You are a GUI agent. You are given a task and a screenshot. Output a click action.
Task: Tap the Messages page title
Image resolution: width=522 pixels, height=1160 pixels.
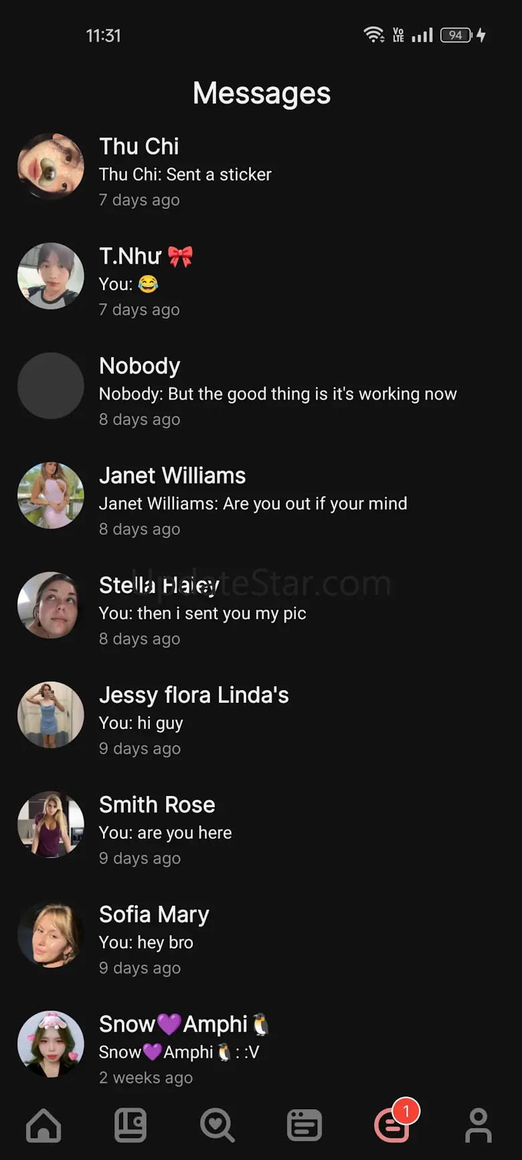262,93
